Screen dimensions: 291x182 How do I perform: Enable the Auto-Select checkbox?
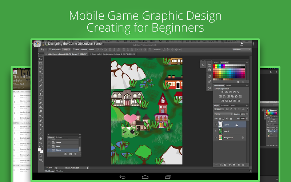[x=50, y=49]
